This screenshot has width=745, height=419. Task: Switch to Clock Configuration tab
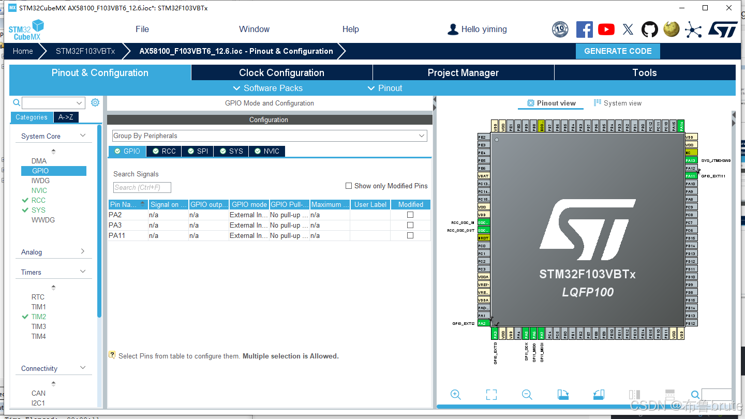282,72
